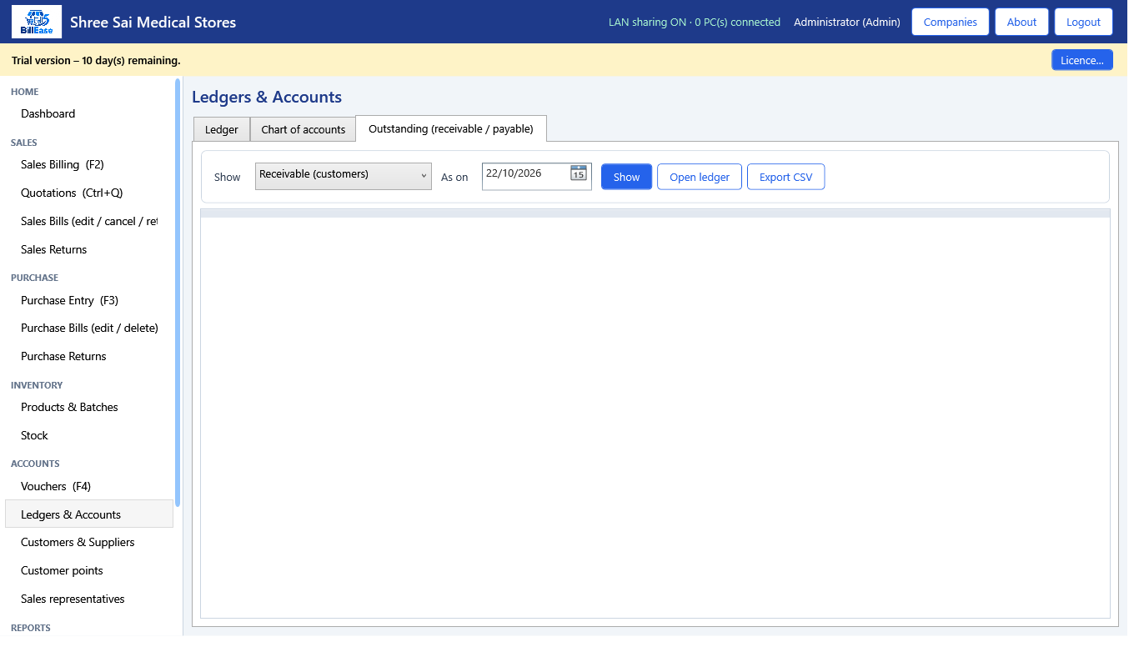
Task: Open Sales Returns page
Action: pyautogui.click(x=89, y=249)
